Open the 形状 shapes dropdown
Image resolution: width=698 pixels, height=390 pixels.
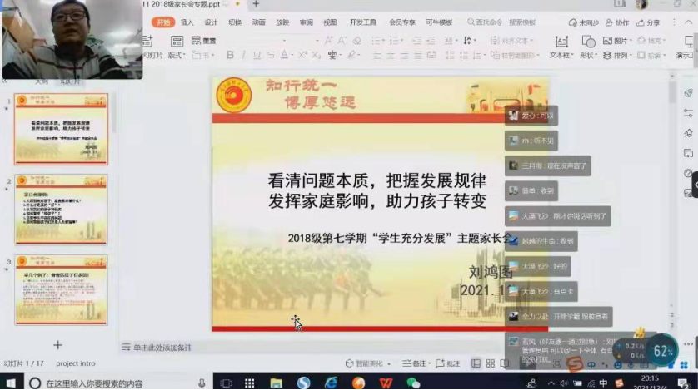(x=588, y=55)
